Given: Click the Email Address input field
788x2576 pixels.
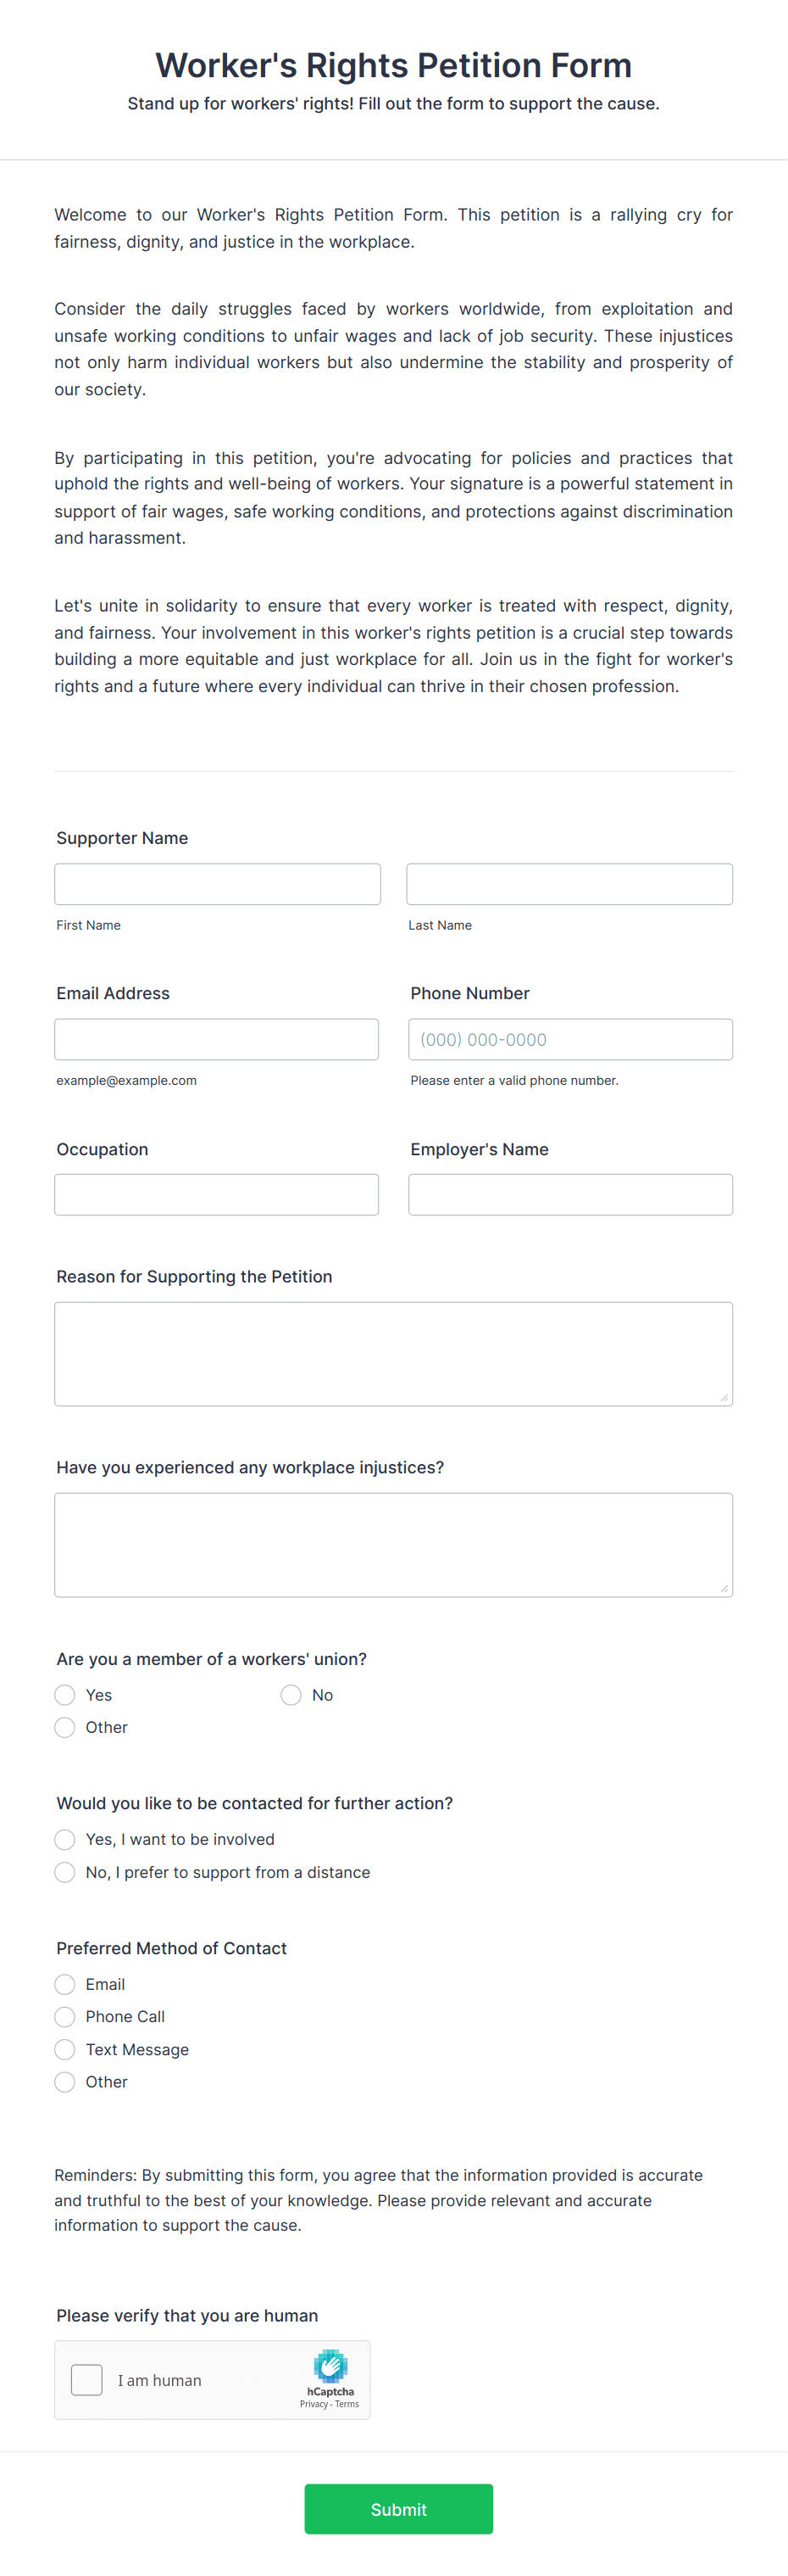Looking at the screenshot, I should point(216,1039).
